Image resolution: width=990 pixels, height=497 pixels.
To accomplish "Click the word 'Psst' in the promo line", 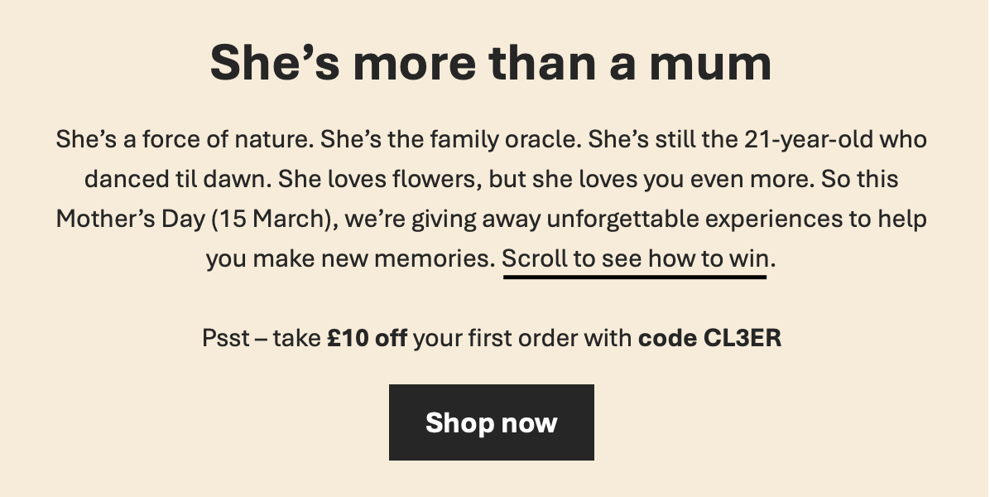I will point(225,339).
